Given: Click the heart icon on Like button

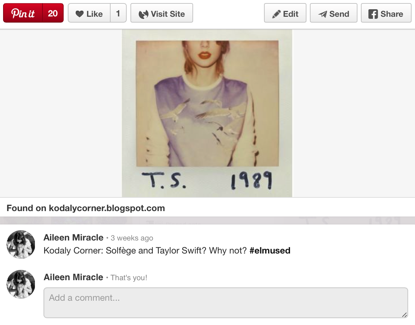Looking at the screenshot, I should [x=79, y=14].
